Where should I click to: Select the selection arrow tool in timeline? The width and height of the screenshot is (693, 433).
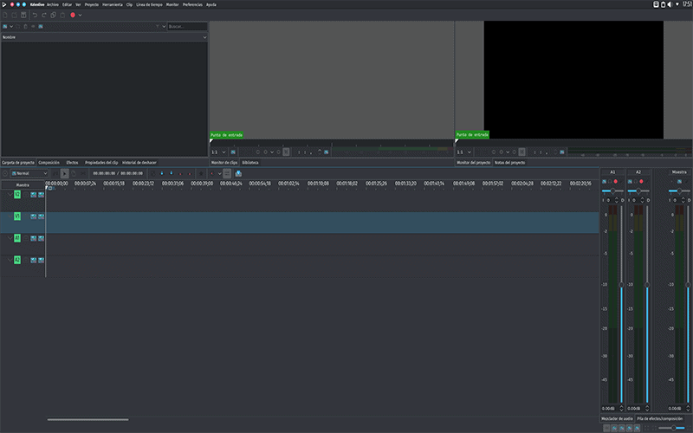click(x=65, y=173)
